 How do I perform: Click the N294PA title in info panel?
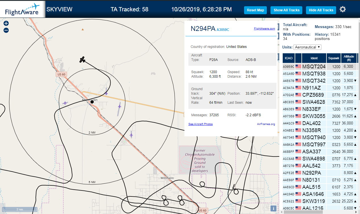(203, 29)
